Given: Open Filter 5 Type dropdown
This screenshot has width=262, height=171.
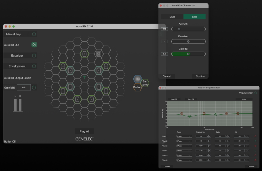Looking at the screenshot, I should 184,155.
